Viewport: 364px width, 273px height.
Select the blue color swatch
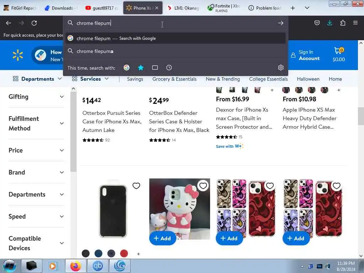click(x=98, y=253)
